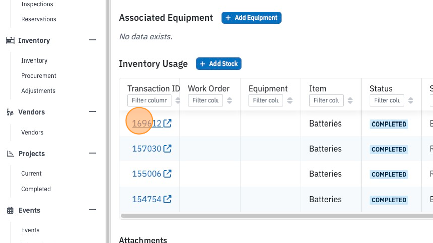The width and height of the screenshot is (433, 243).
Task: Click COMPLETED badge in row 155006
Action: pos(389,175)
